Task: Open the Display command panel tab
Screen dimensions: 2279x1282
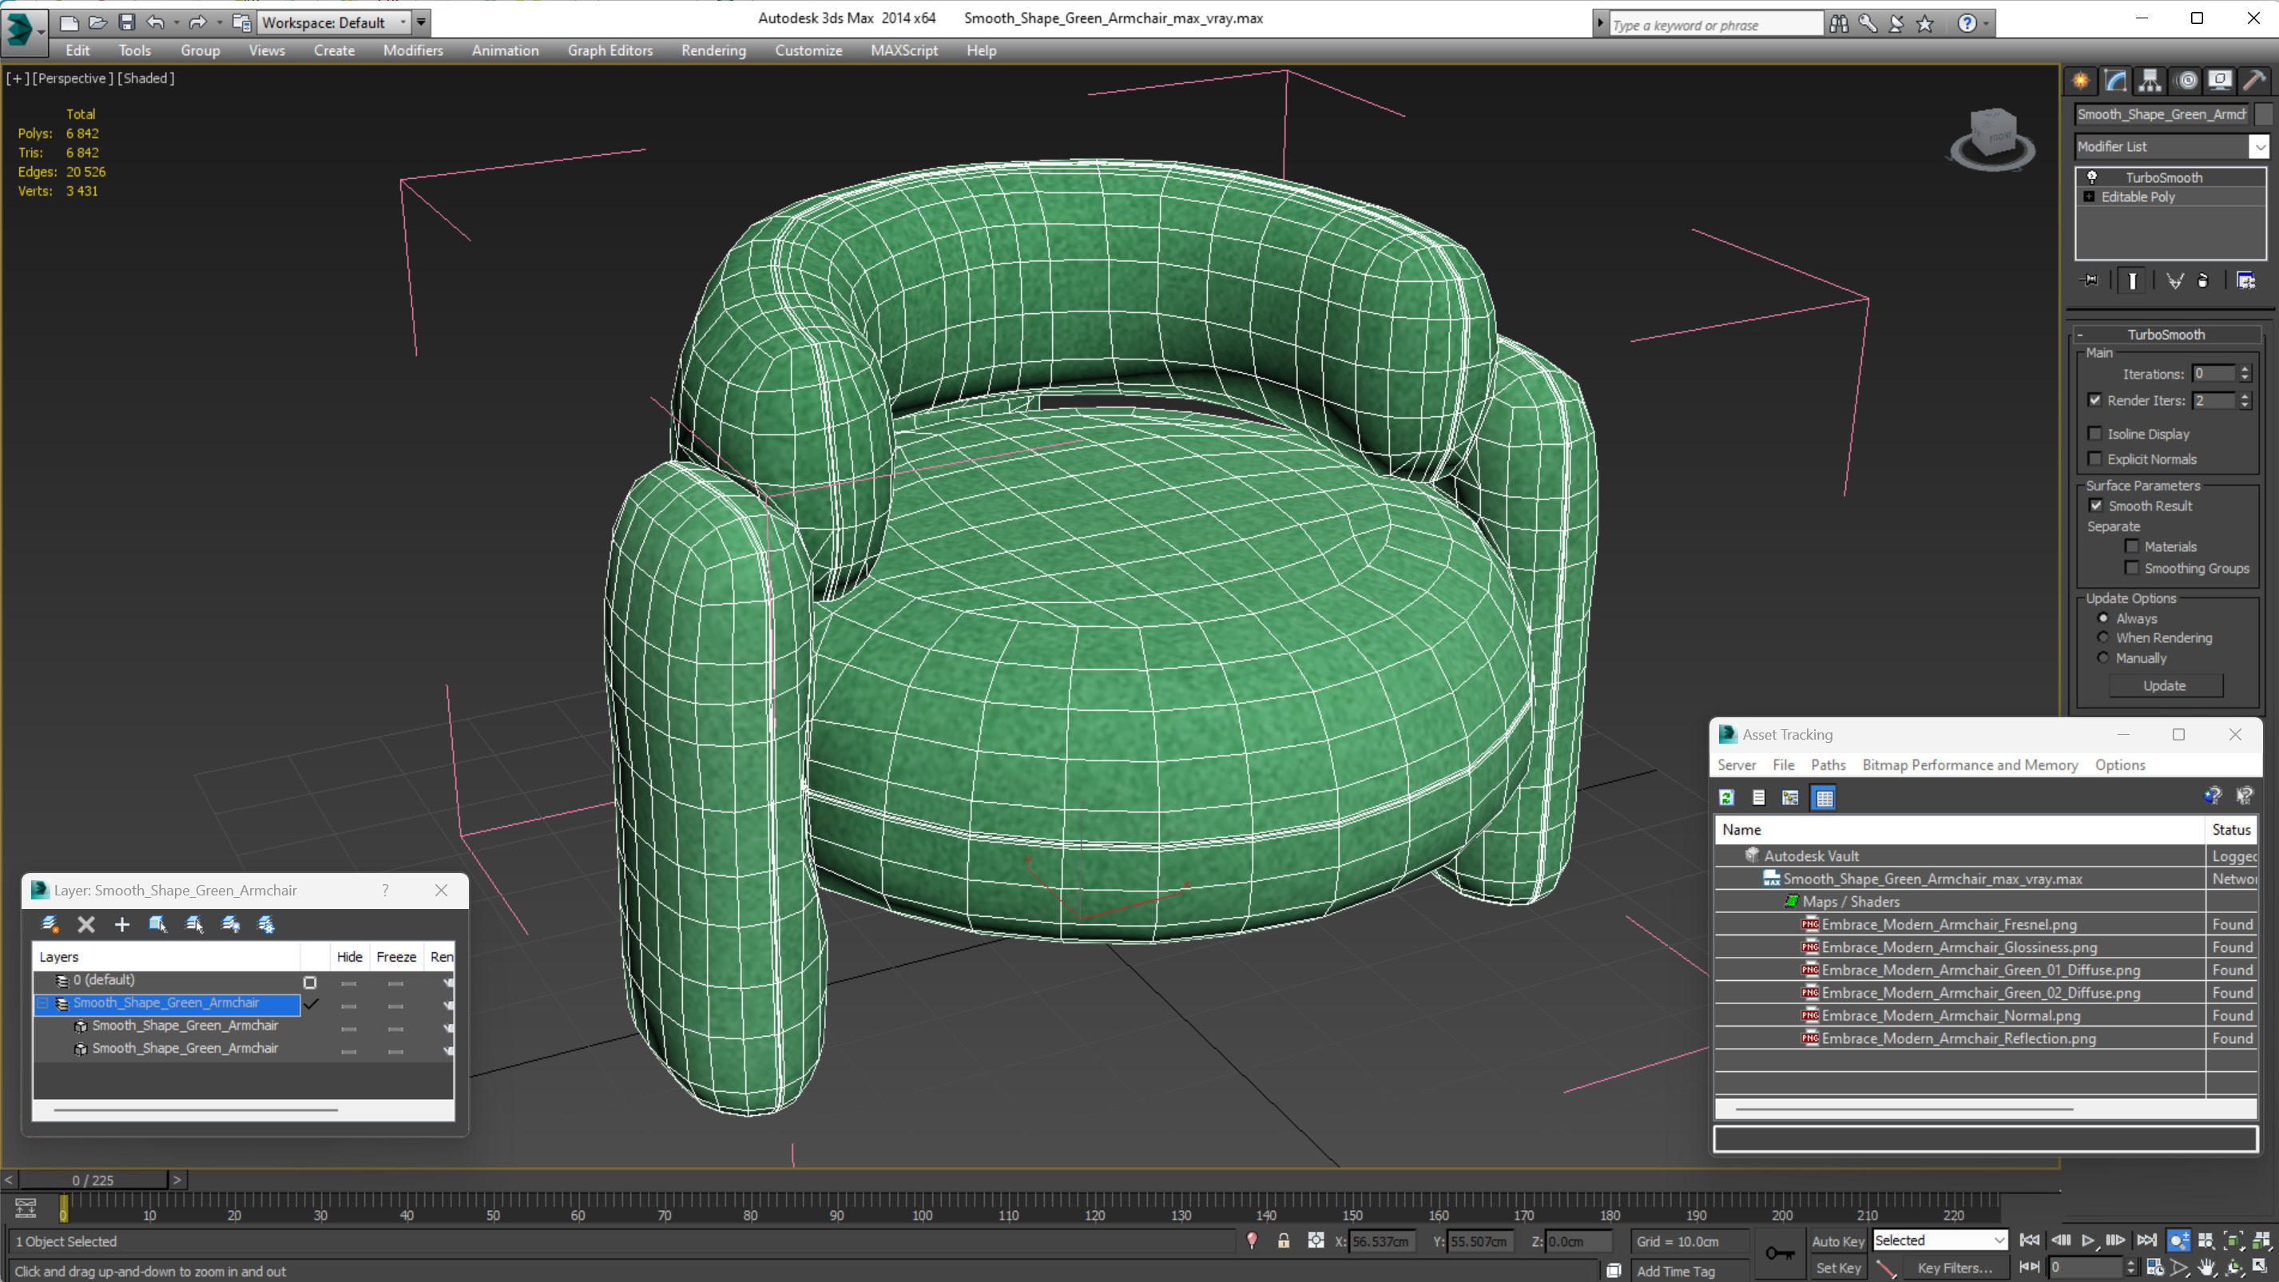Action: [x=2220, y=81]
